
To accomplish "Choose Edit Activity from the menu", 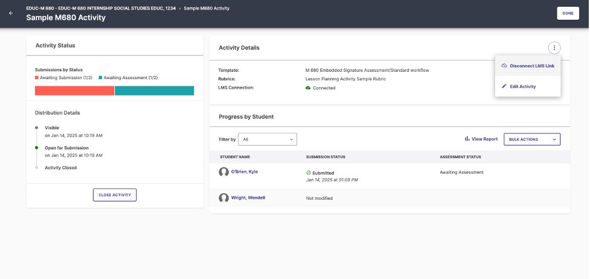I will pos(522,86).
